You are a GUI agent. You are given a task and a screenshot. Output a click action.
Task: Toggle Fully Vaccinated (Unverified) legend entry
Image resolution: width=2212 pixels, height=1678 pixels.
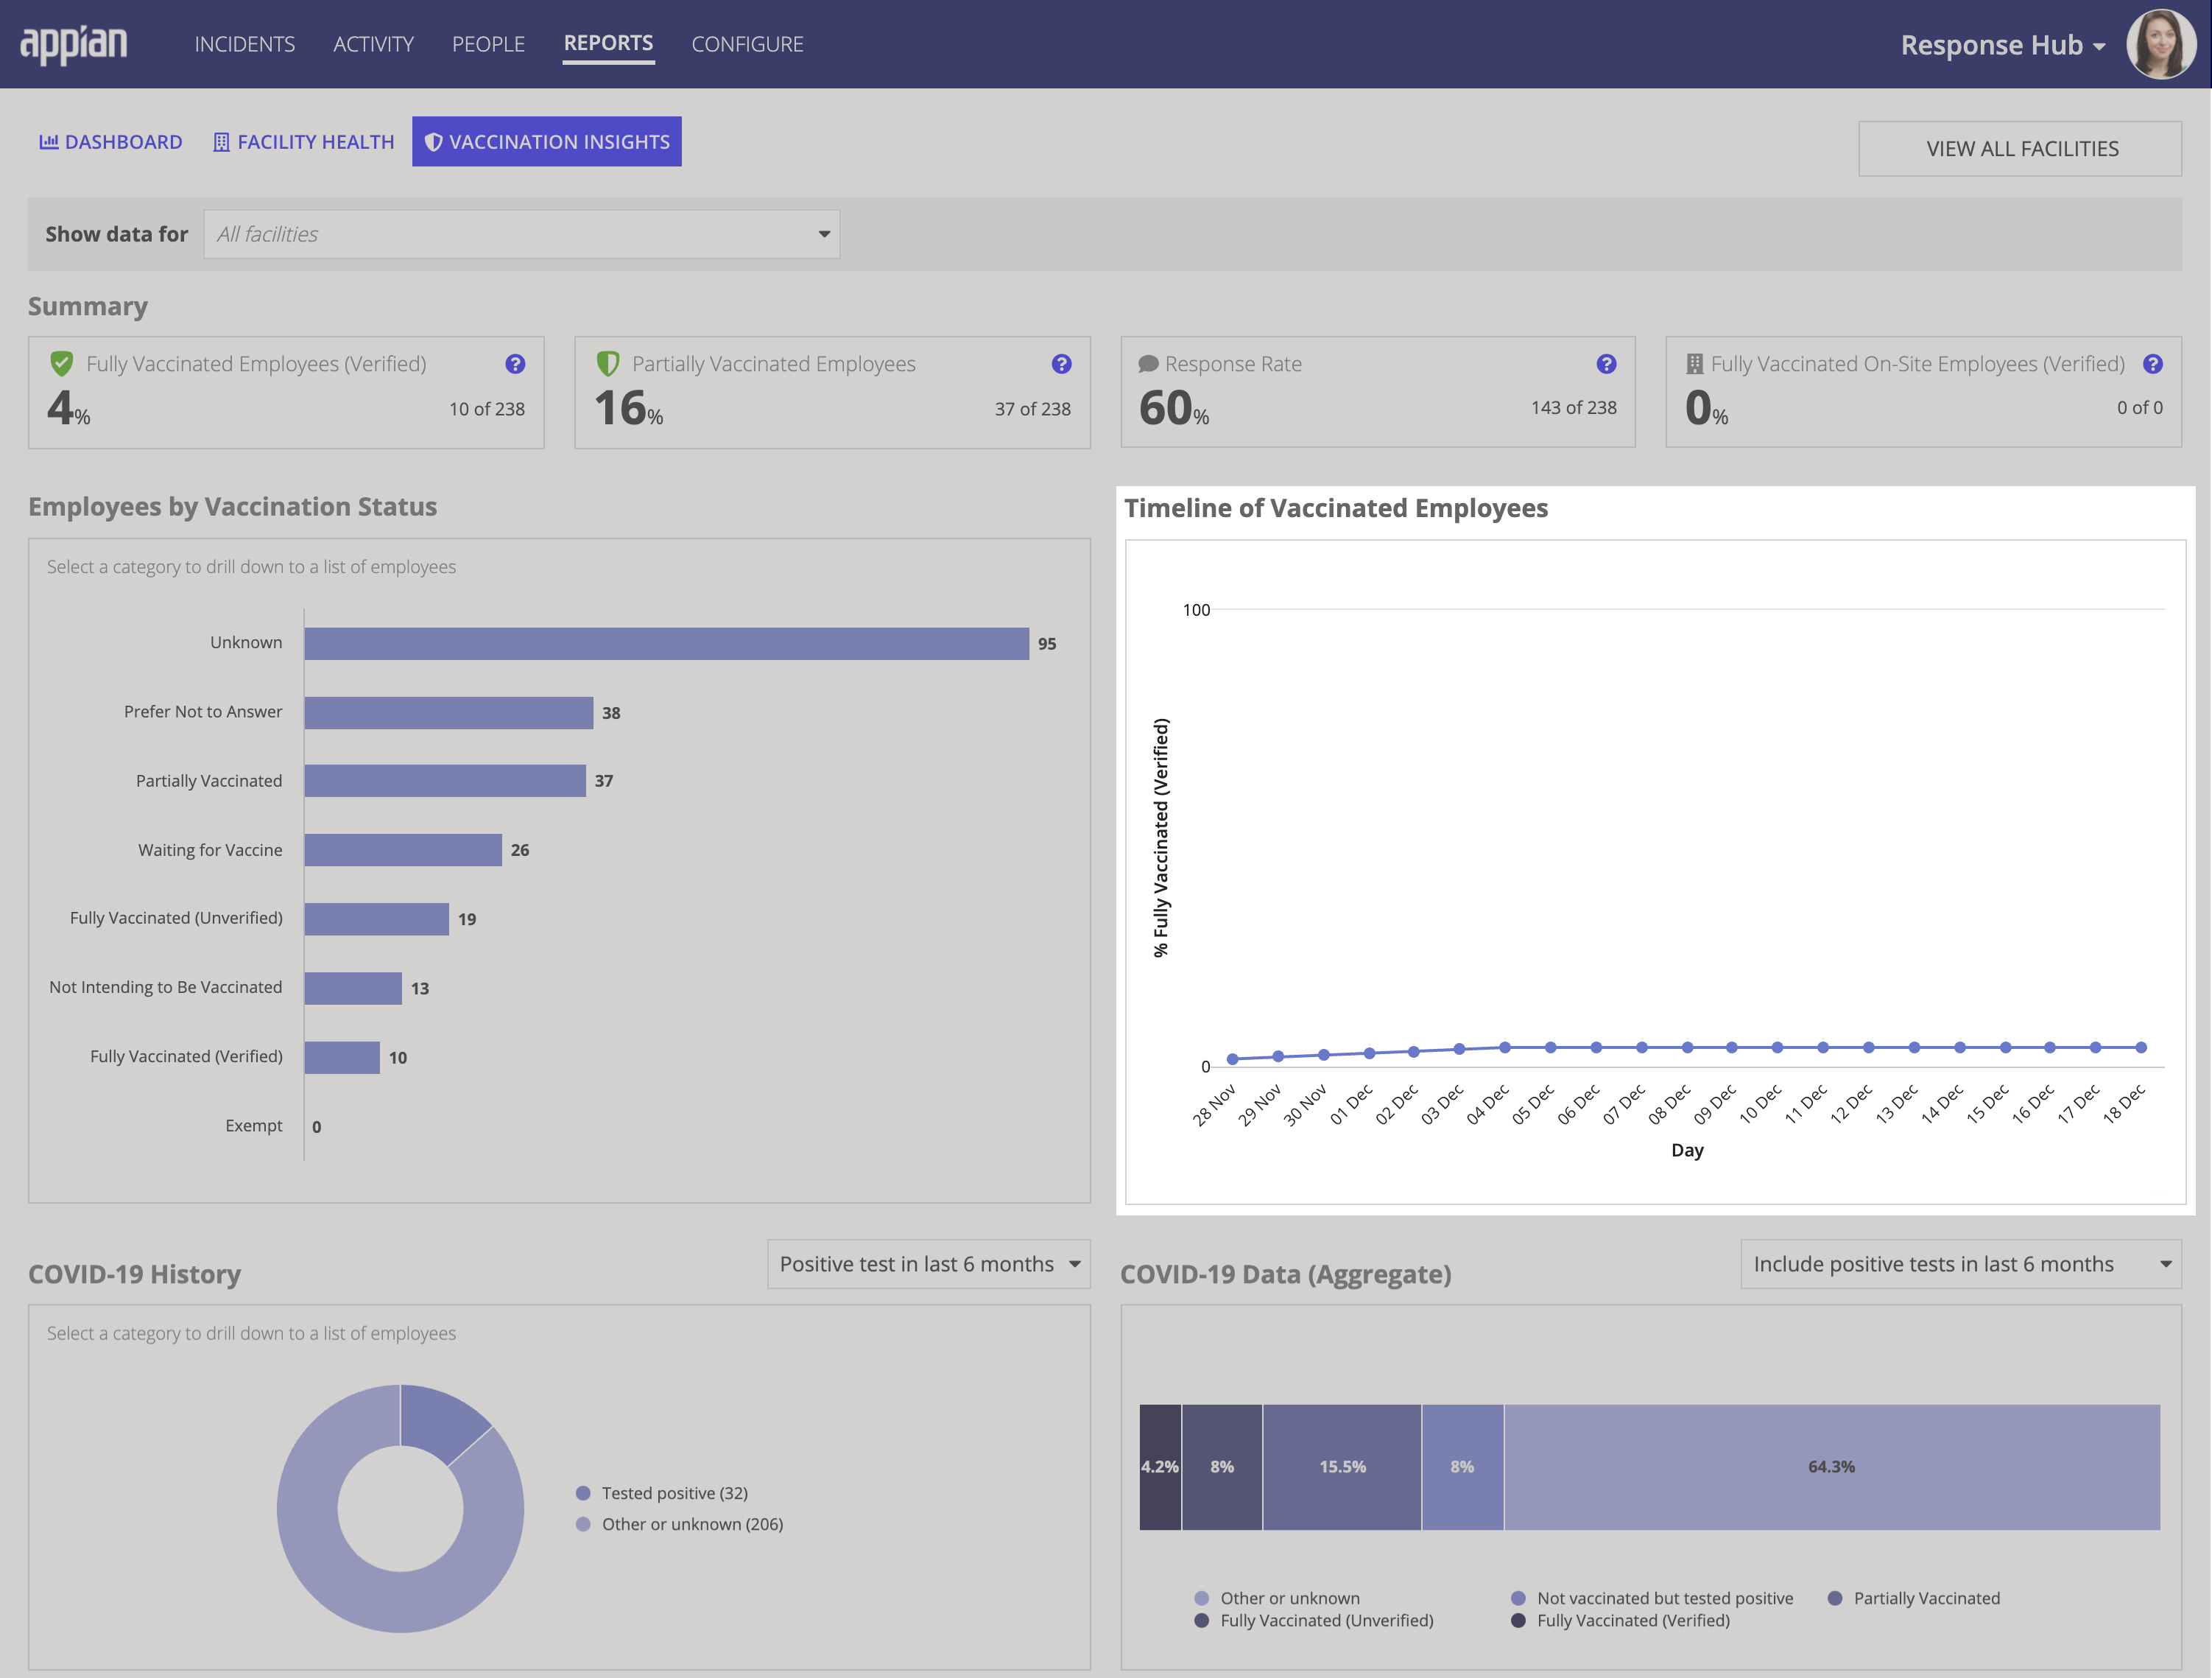click(1314, 1620)
